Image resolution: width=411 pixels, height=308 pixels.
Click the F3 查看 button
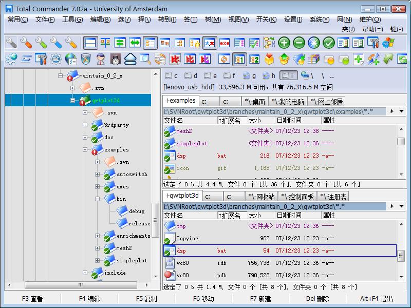click(x=32, y=299)
